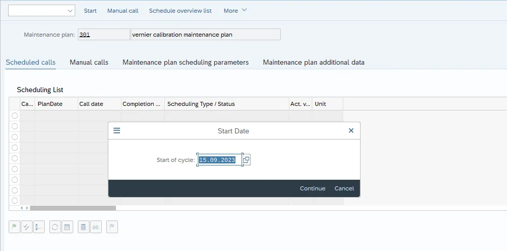
Task: Open the Start Date dialog hamburger menu
Action: (116, 131)
